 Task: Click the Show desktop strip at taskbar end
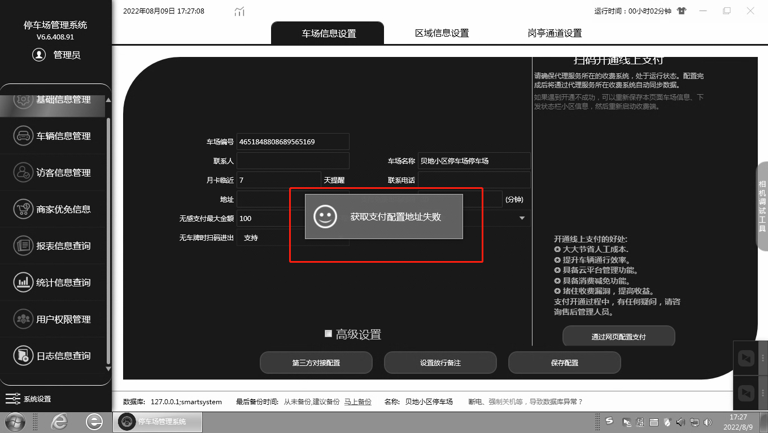pyautogui.click(x=764, y=422)
